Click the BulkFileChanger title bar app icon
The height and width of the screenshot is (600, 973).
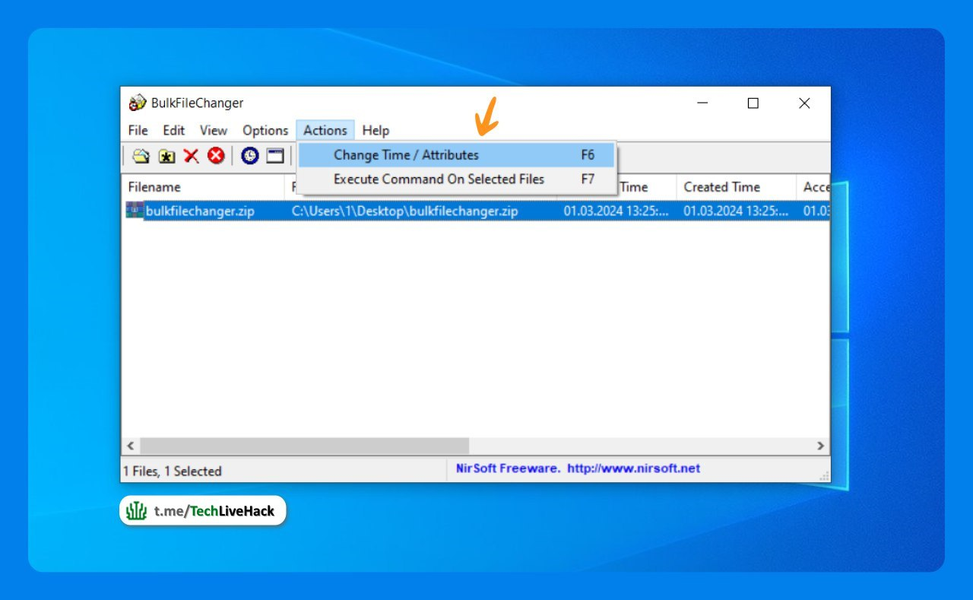tap(137, 103)
